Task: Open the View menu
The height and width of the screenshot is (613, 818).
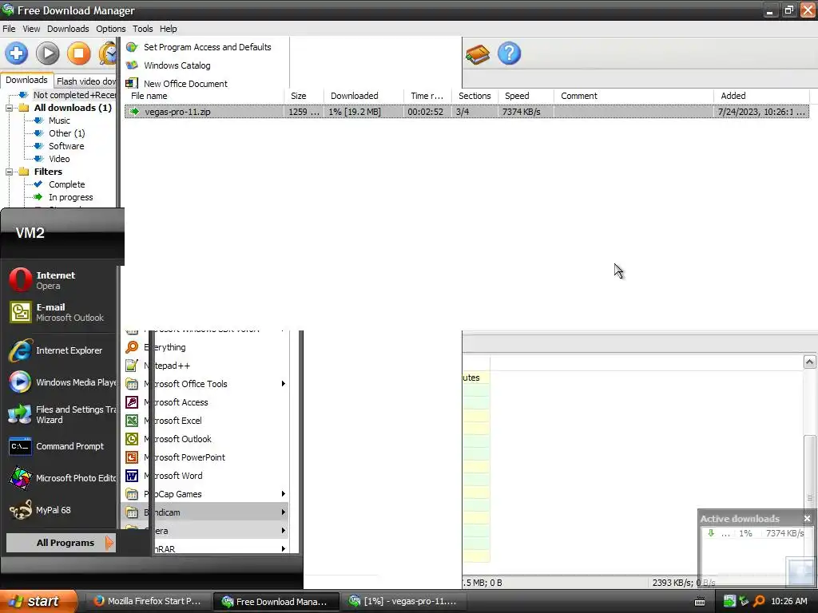Action: (x=31, y=29)
